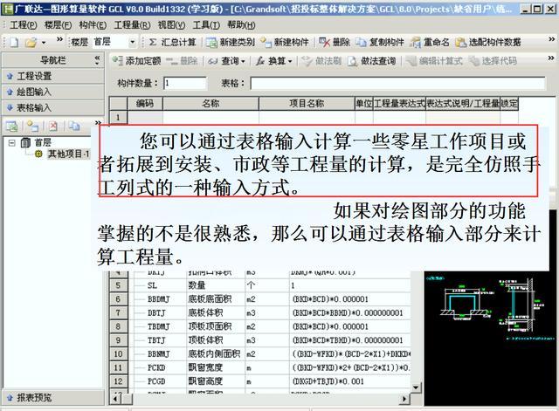Open the 换算 dropdown
Screen dimensions: 559x411
[274, 61]
